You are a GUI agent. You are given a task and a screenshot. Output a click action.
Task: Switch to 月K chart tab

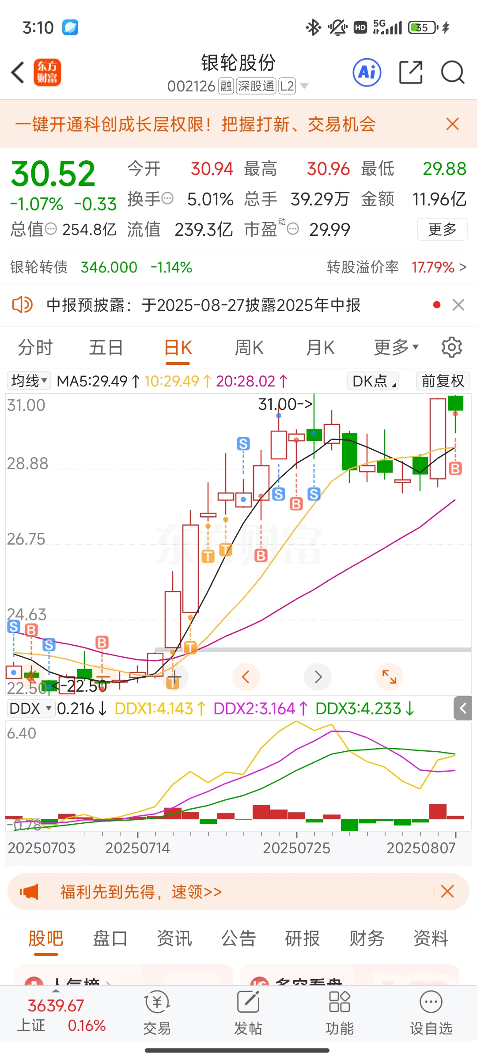(321, 348)
